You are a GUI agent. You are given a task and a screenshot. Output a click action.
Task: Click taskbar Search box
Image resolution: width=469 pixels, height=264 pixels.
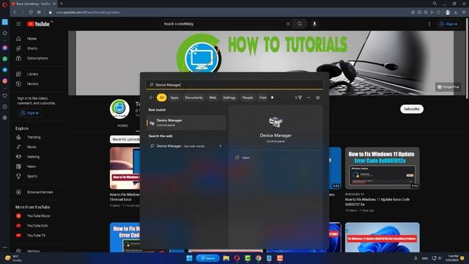pos(208,258)
